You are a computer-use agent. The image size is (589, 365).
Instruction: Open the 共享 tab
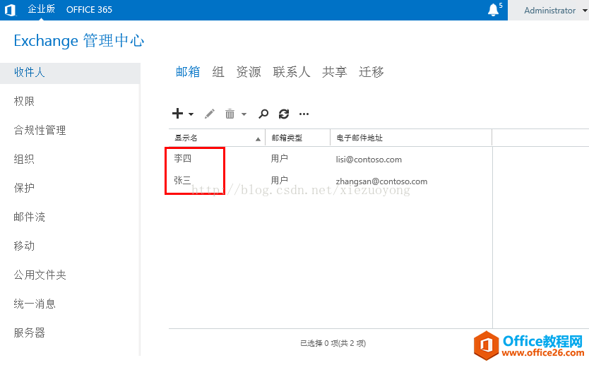pos(334,72)
